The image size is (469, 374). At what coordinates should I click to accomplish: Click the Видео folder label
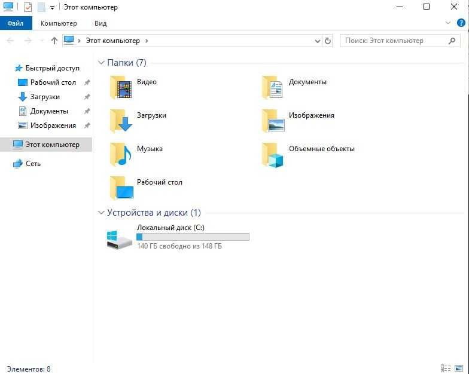coord(147,81)
